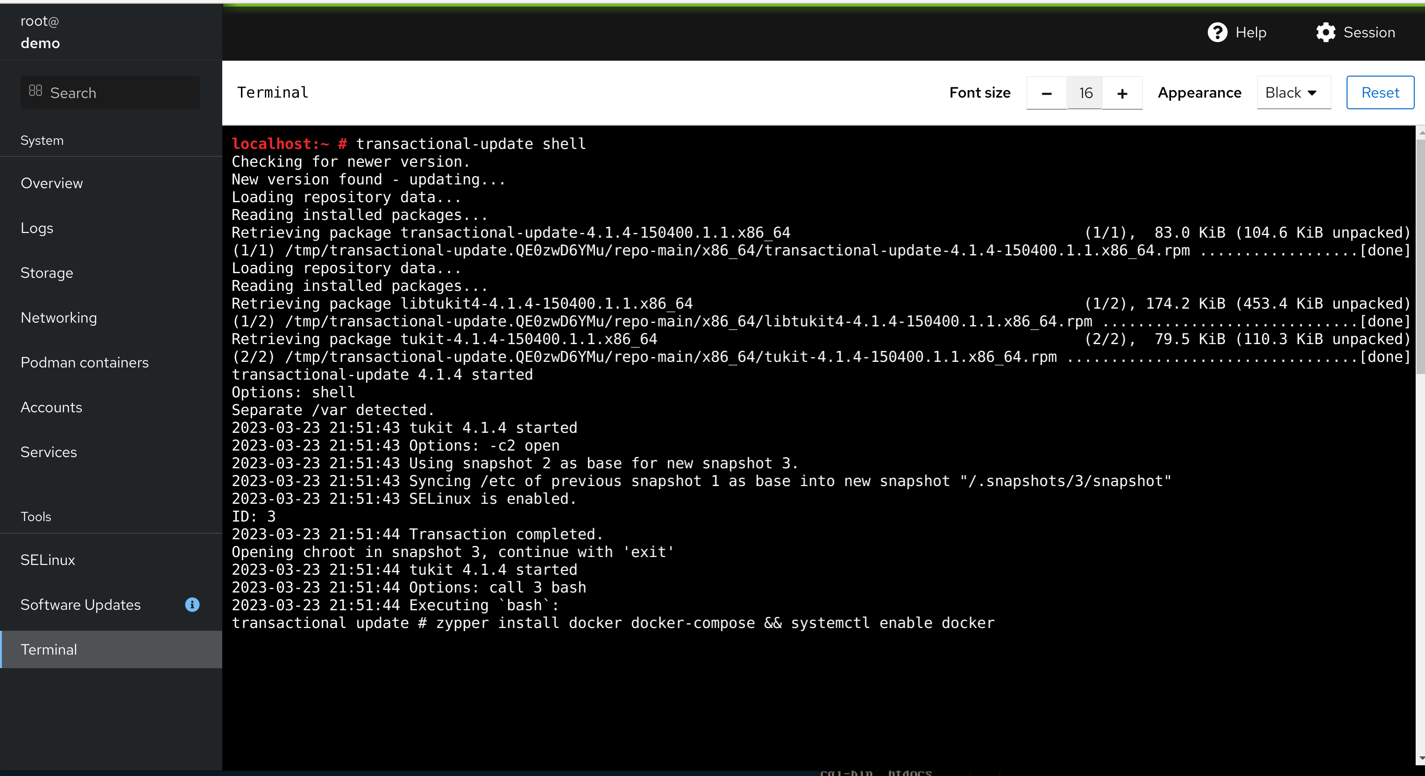Click the search grid icon in sidebar
Image resolution: width=1425 pixels, height=776 pixels.
pos(35,91)
